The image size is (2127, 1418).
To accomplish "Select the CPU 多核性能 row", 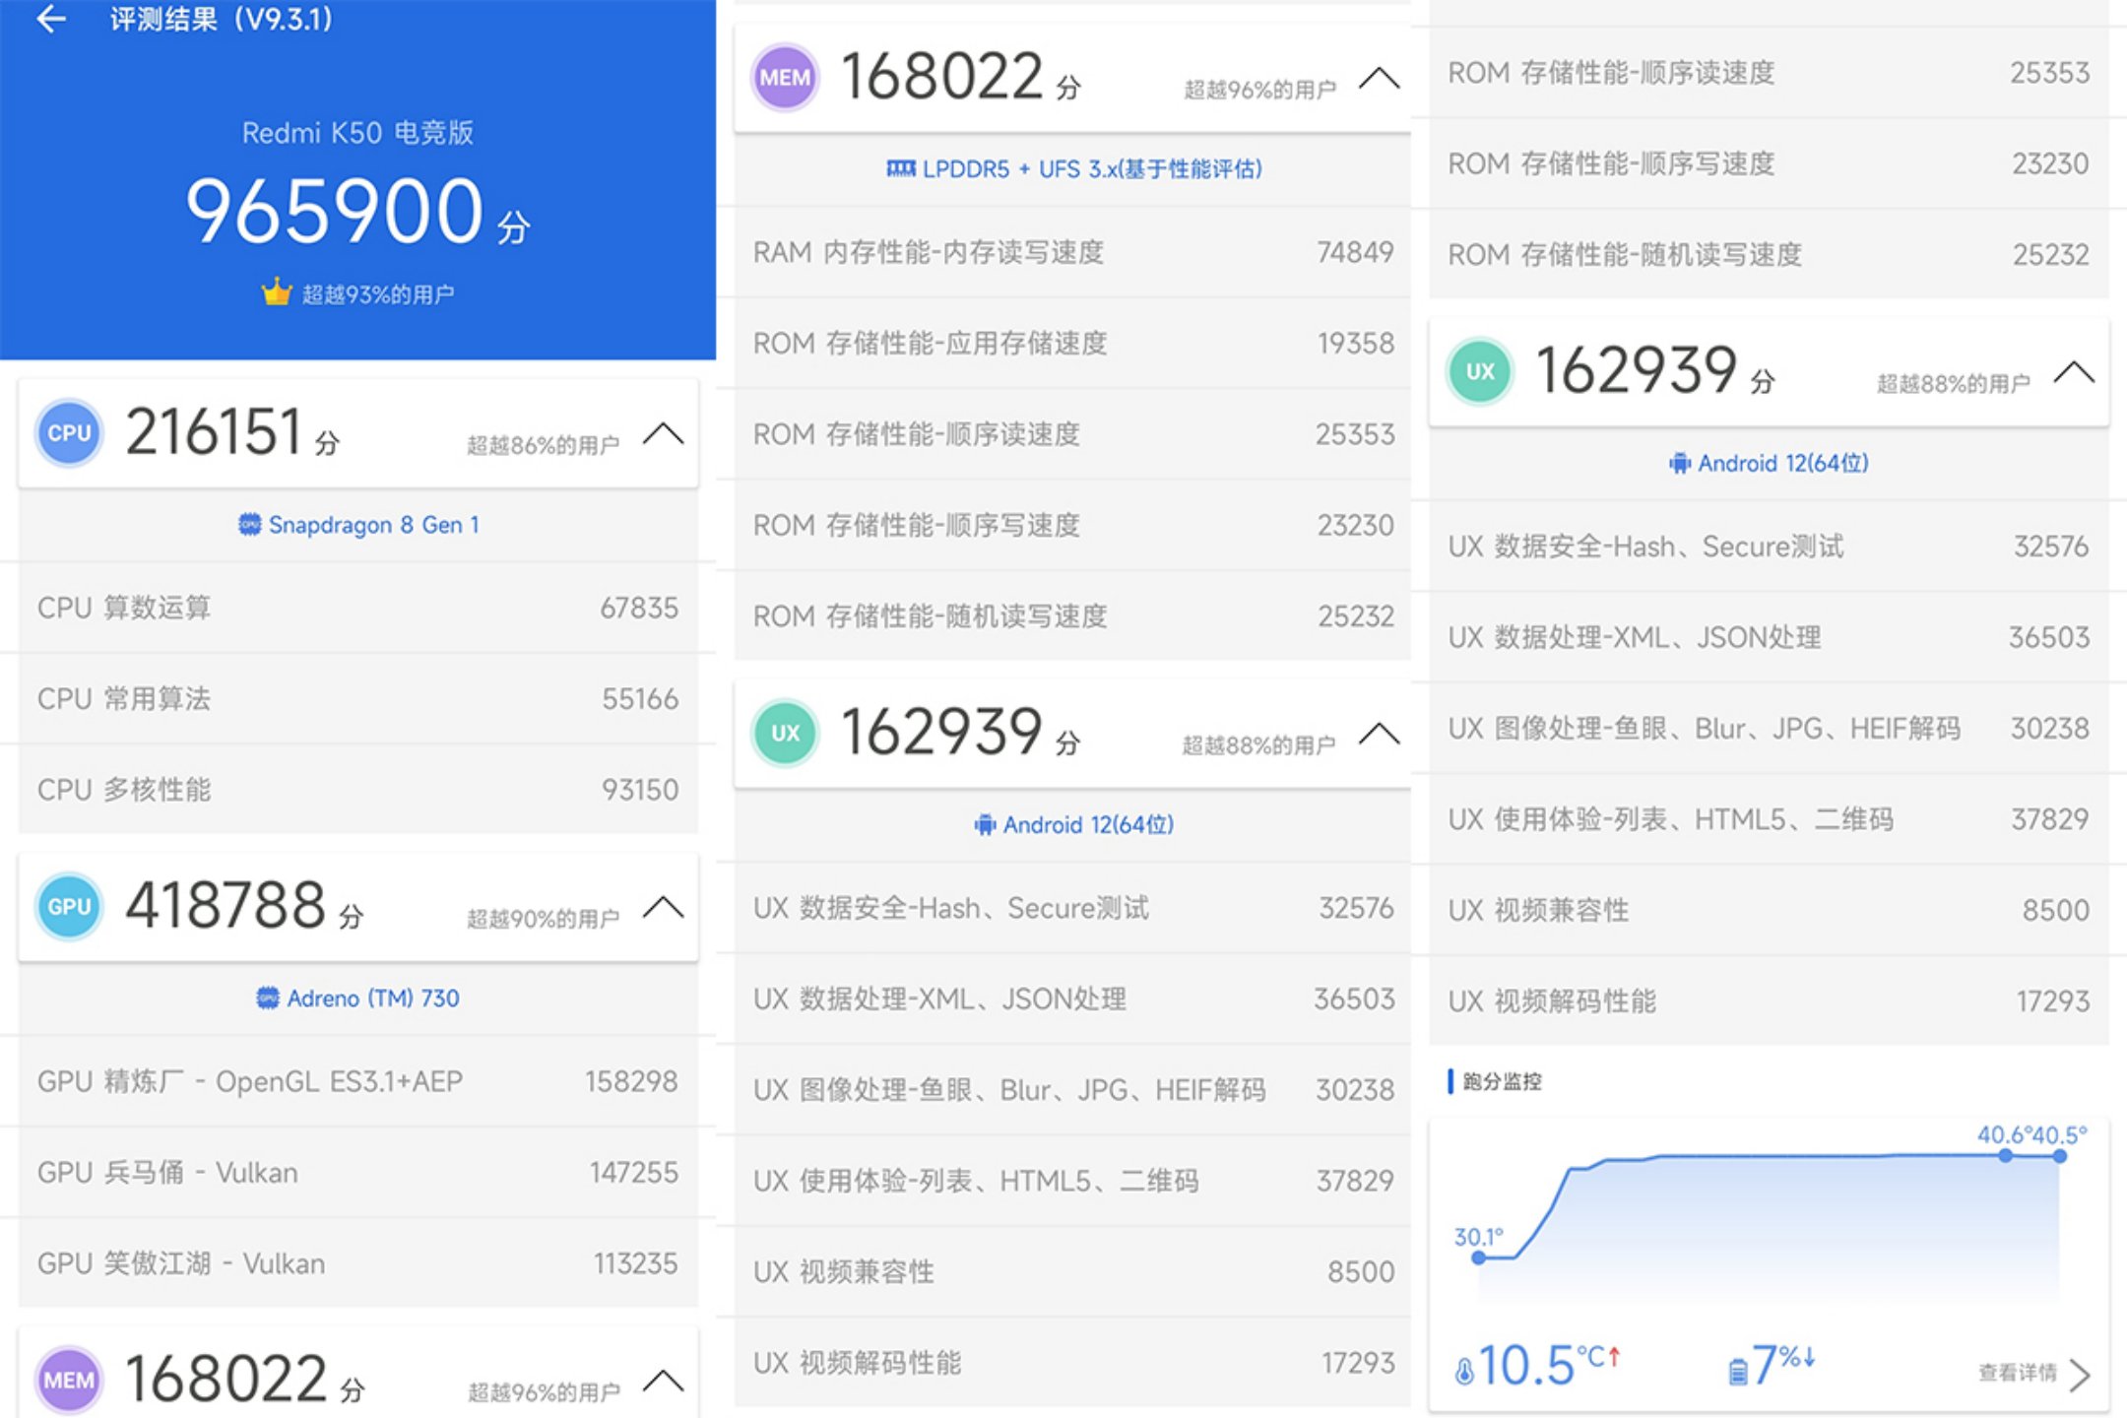I will pyautogui.click(x=358, y=789).
